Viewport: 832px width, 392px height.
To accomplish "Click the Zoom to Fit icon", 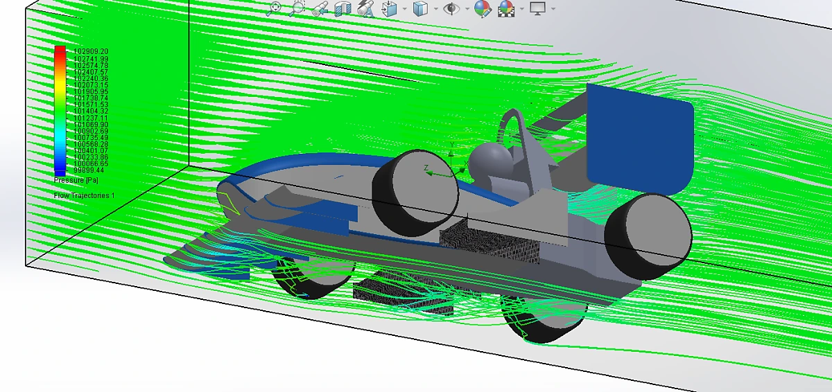I will (x=275, y=8).
